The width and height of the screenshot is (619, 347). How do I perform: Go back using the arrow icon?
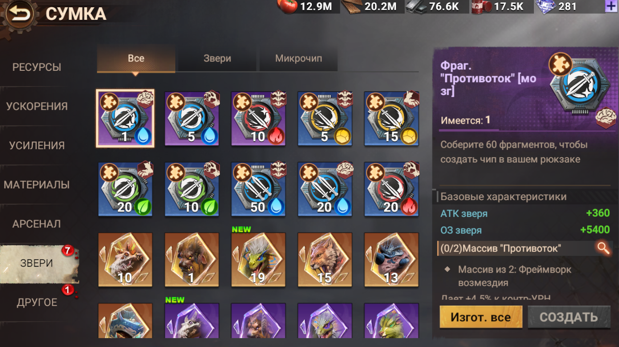[x=19, y=14]
